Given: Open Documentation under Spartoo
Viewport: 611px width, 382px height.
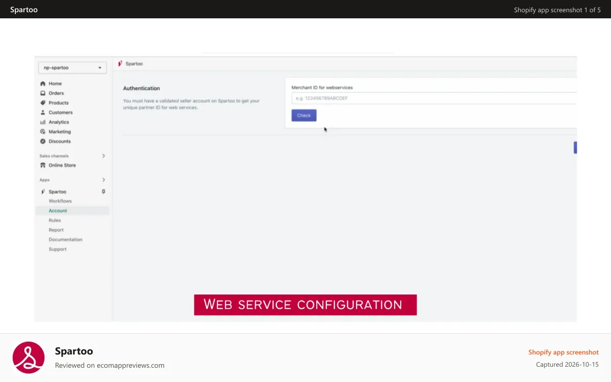Looking at the screenshot, I should (x=66, y=240).
